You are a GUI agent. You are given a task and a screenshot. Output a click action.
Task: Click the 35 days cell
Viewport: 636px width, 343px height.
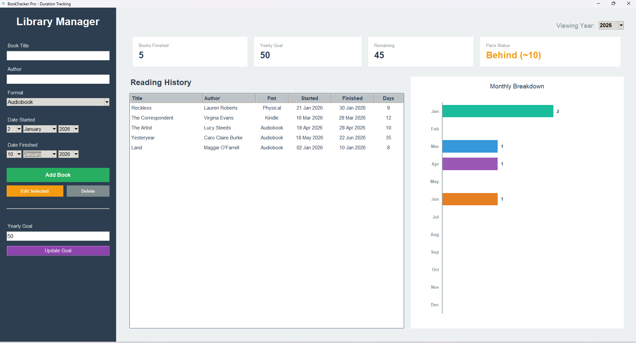coord(389,138)
